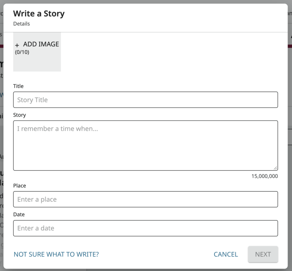
Task: Select the Enter a date field
Action: click(145, 228)
